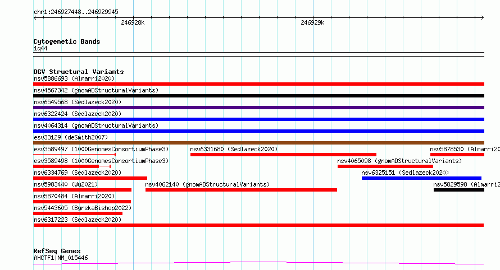Select the blue nsv6325151 variant bar
The image size is (500, 270).
point(421,178)
